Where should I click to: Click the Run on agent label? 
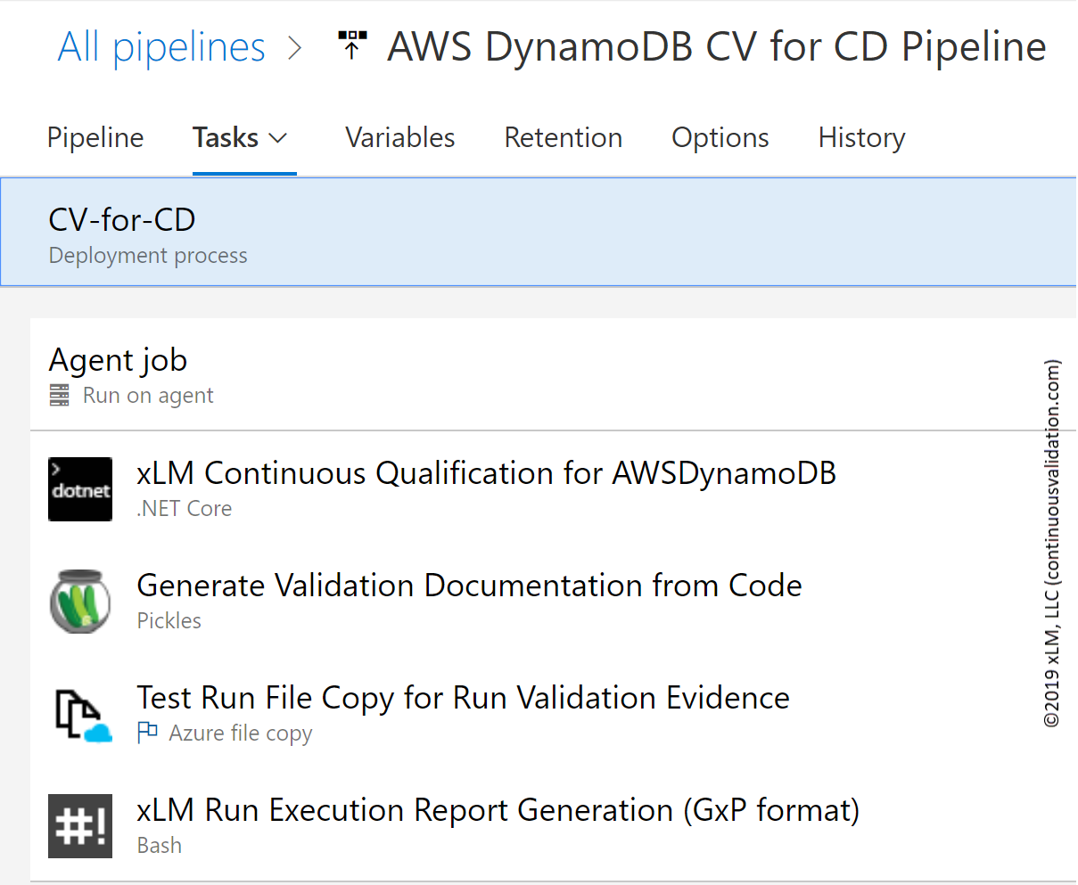coord(148,396)
